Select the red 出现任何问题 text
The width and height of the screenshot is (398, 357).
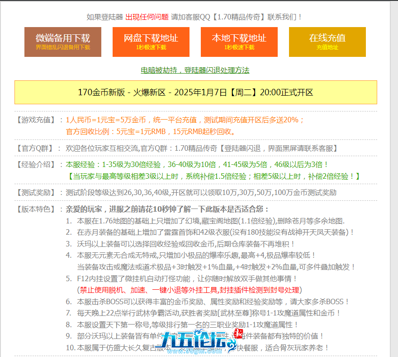(147, 17)
